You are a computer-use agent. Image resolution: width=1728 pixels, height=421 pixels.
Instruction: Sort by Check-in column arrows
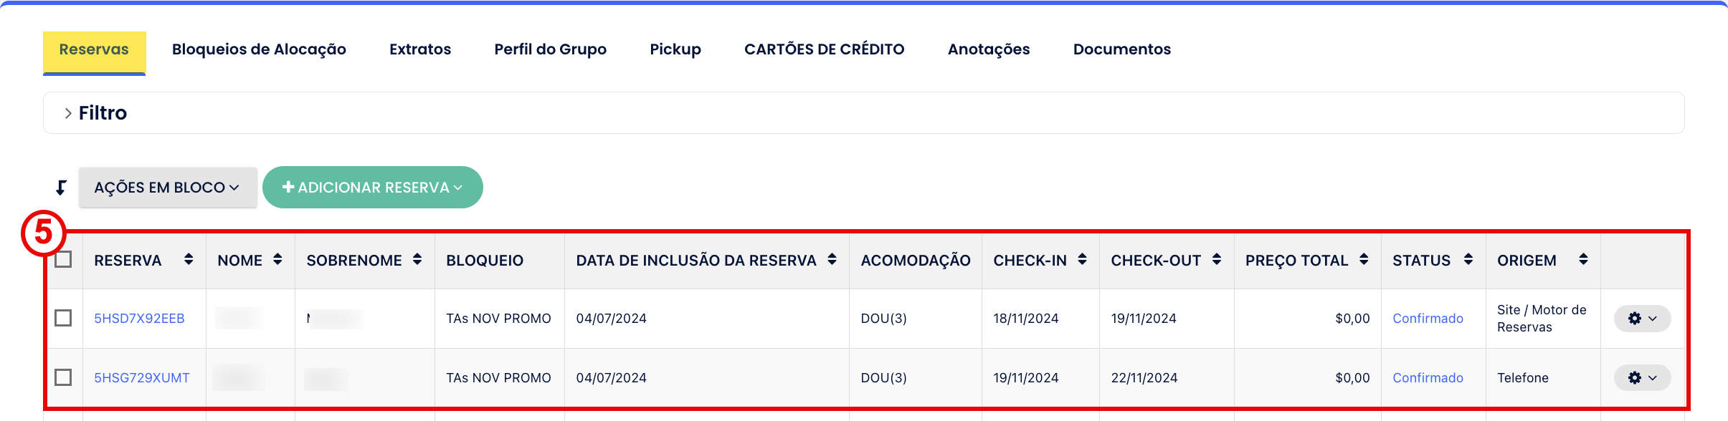click(x=1082, y=259)
